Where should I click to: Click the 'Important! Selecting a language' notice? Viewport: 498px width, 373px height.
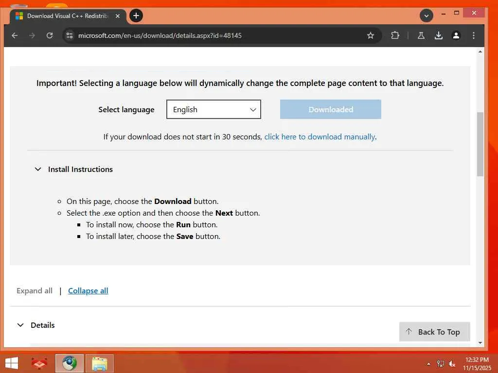coord(240,83)
